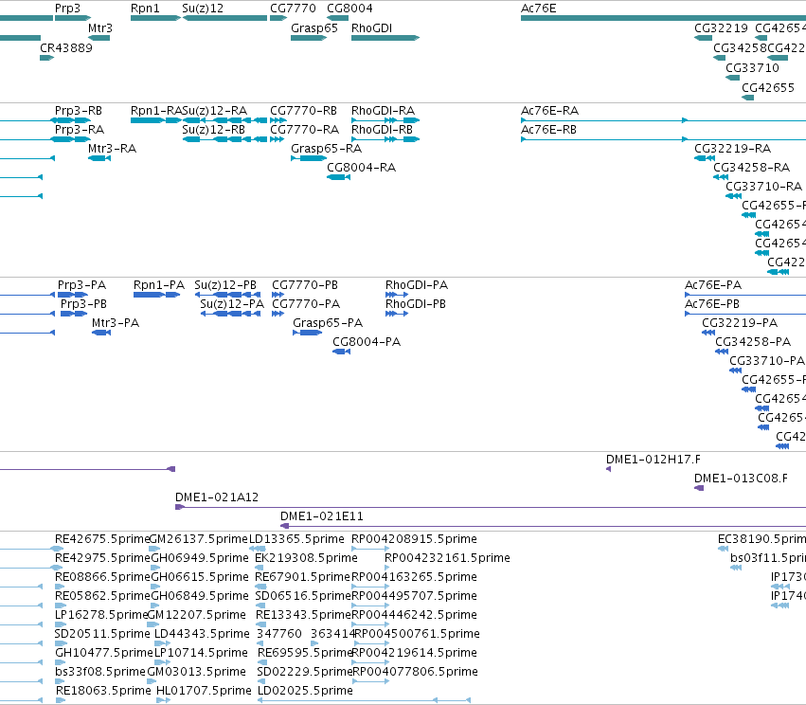Open the RhoGDI-PA protein feature
The height and width of the screenshot is (705, 806).
(396, 295)
